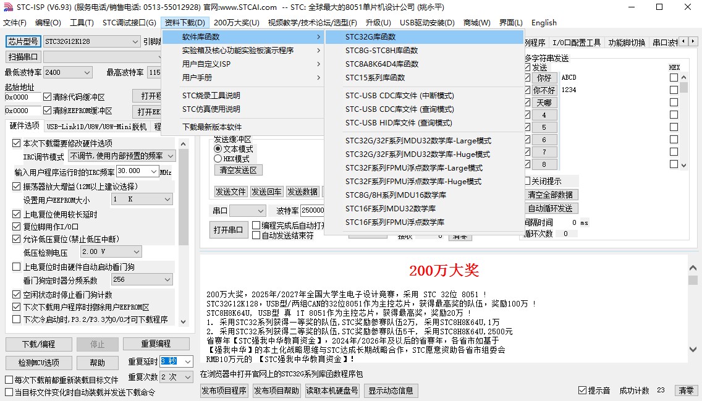
Task: Select STC16F系列FPMU浮点数学库 entry
Action: (425, 222)
